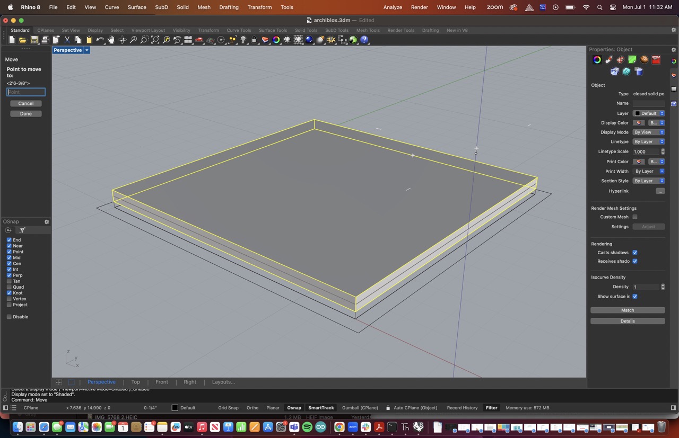Click the Save floppy disk icon

[x=34, y=40]
